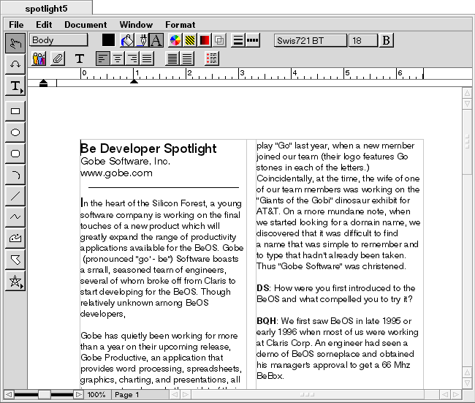Select the ellipse shape tool
This screenshot has width=475, height=403.
[15, 132]
